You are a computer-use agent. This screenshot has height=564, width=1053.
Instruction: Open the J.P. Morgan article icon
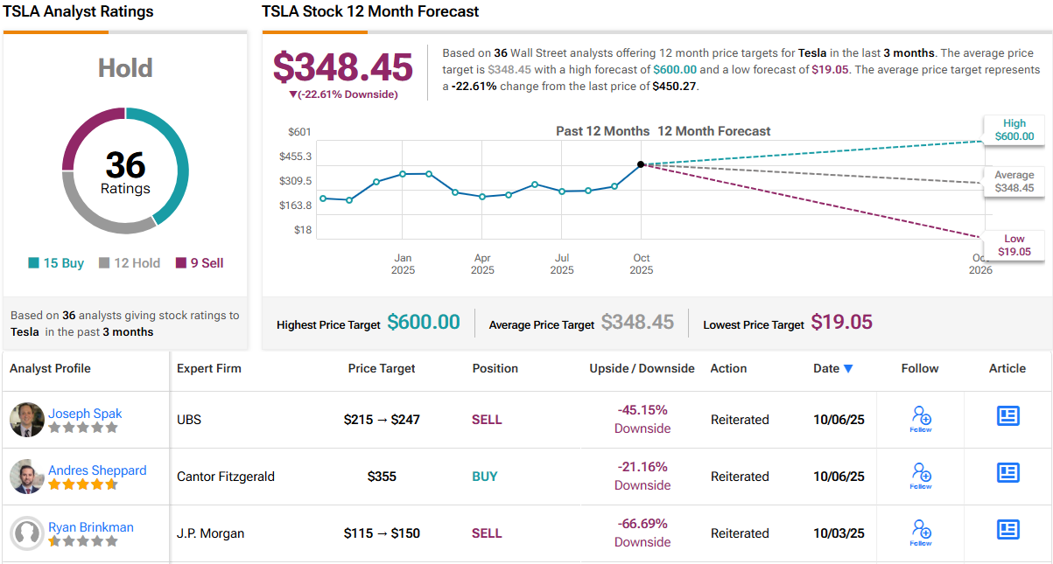[1008, 530]
